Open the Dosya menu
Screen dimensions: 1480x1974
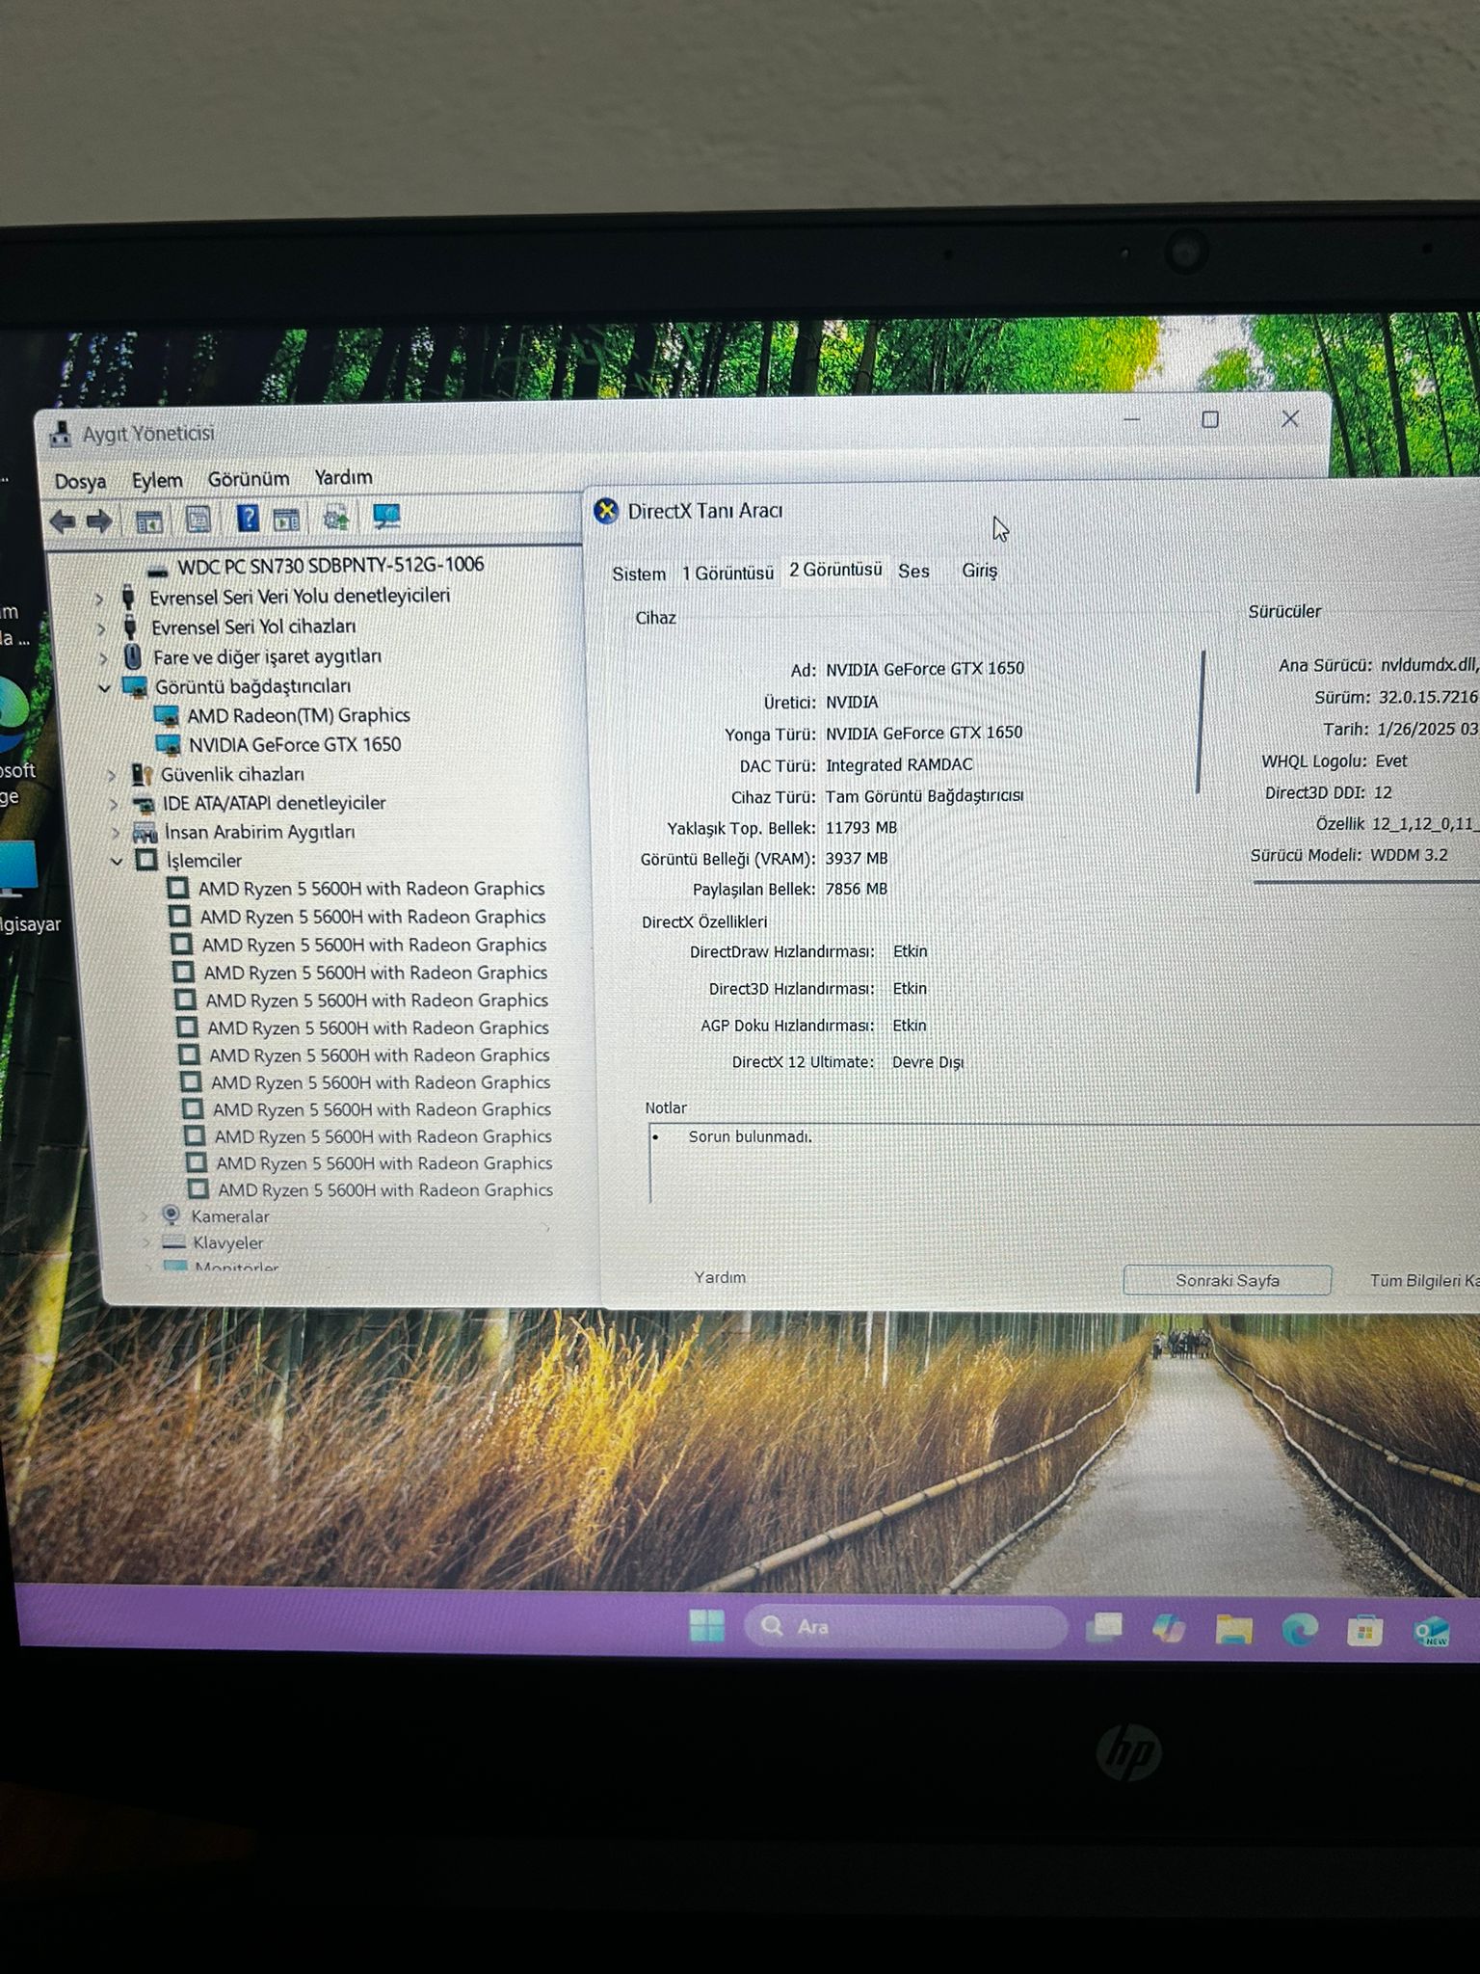[80, 481]
